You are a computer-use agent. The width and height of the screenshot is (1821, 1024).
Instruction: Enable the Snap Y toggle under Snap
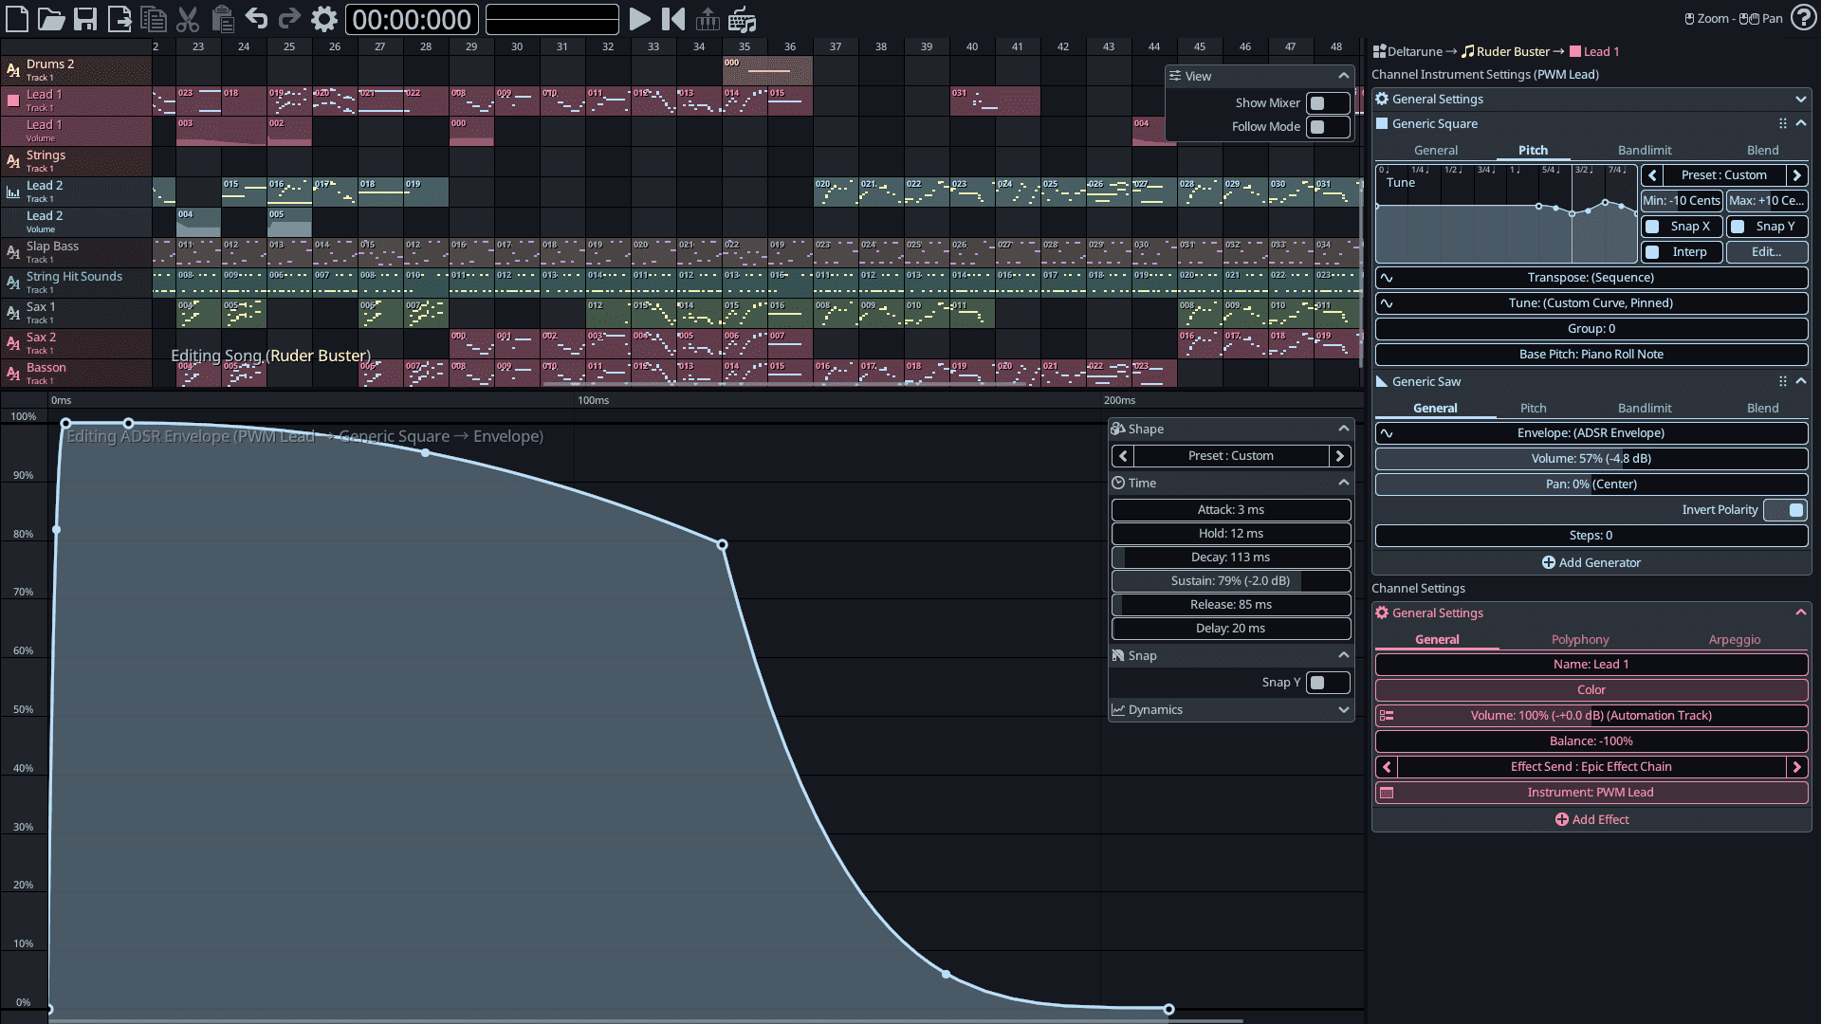[1327, 683]
